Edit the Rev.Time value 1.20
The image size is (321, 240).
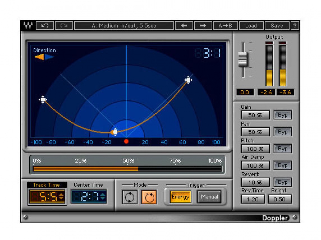click(253, 199)
